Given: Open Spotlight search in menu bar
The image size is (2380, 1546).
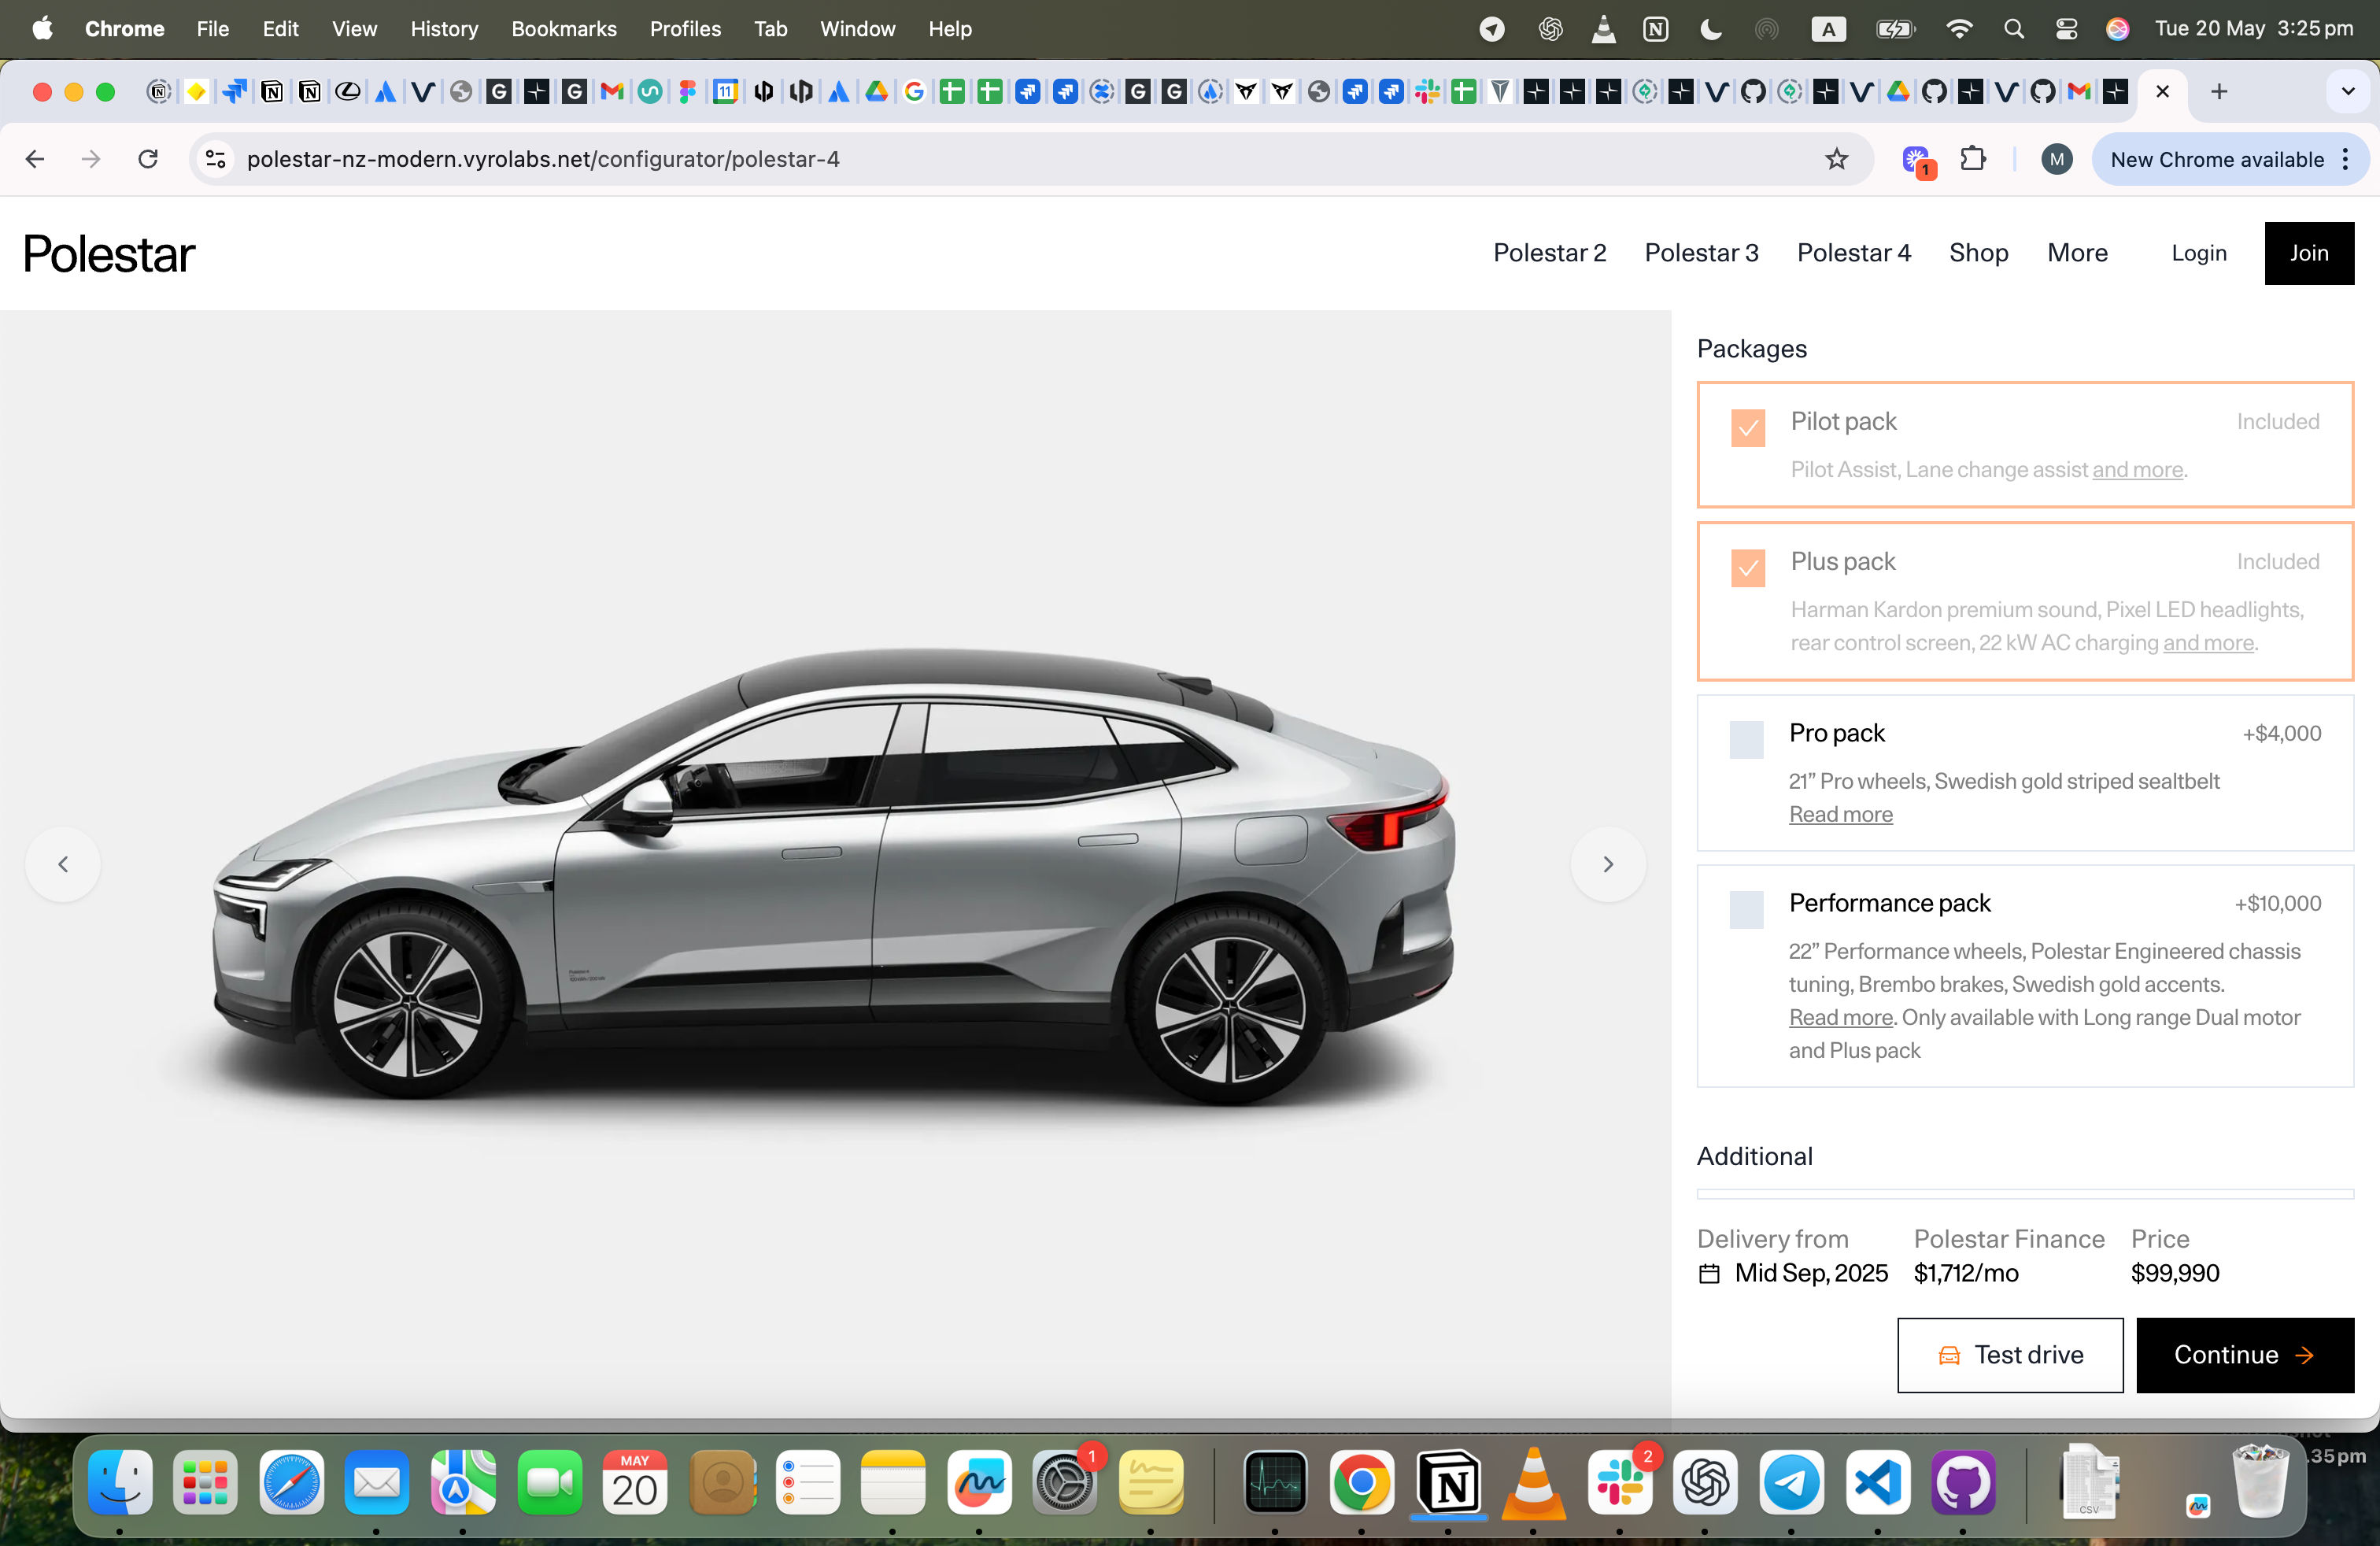Looking at the screenshot, I should coord(2013,29).
